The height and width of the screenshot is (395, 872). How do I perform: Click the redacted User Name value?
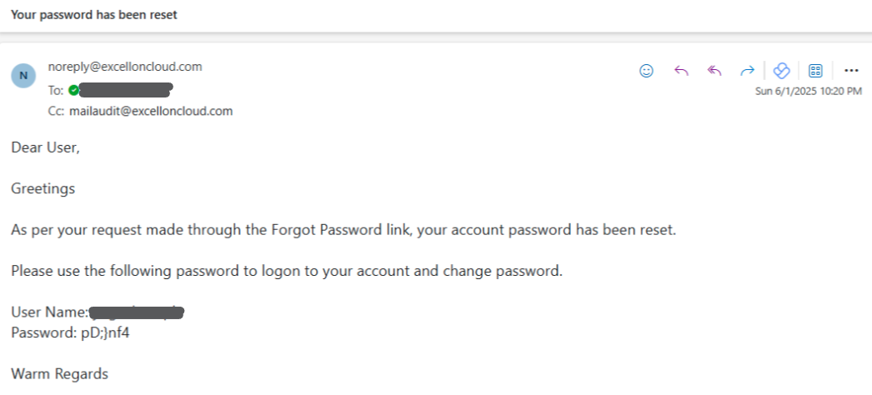[137, 312]
